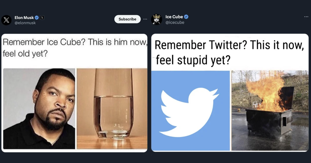
Task: Click the Ice Cube portrait in the left meme
Action: coord(39,109)
